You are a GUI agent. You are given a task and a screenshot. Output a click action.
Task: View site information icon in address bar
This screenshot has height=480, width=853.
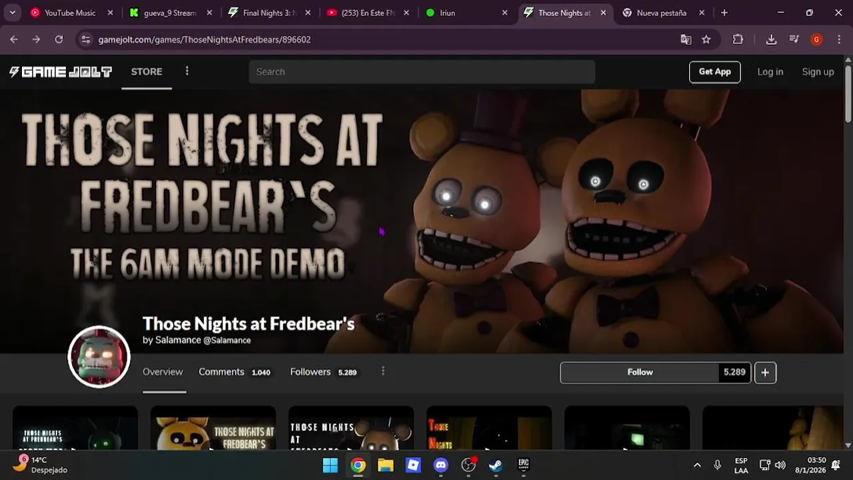(x=85, y=39)
